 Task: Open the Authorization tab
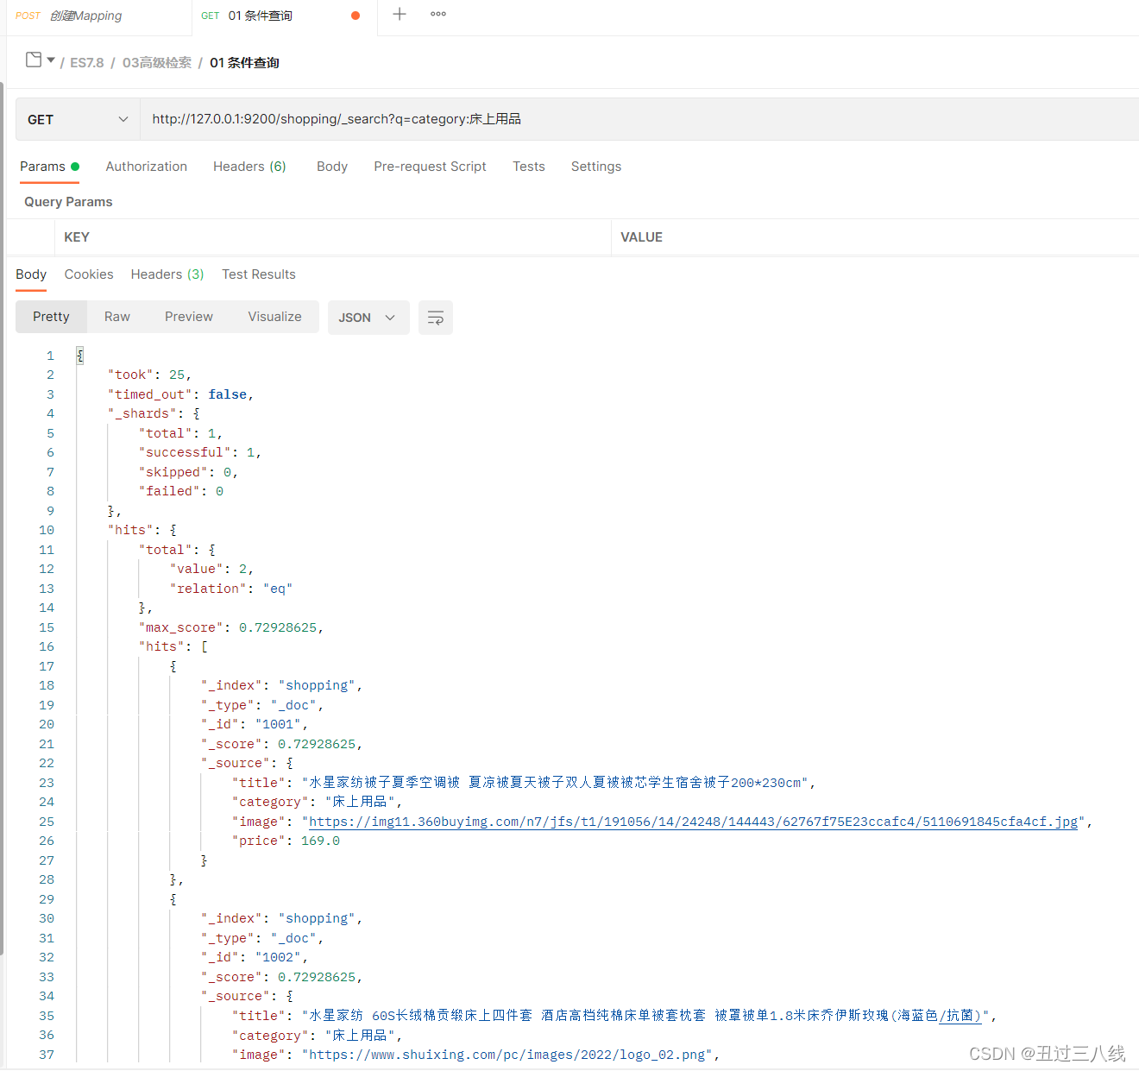tap(147, 167)
